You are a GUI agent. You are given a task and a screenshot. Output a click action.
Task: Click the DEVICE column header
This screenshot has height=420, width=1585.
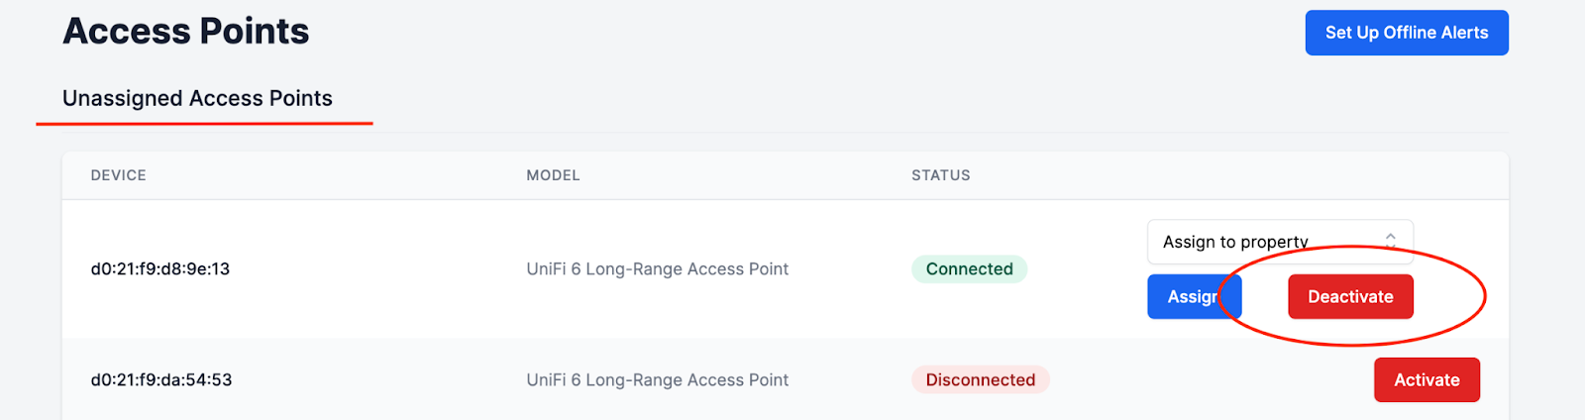click(119, 175)
